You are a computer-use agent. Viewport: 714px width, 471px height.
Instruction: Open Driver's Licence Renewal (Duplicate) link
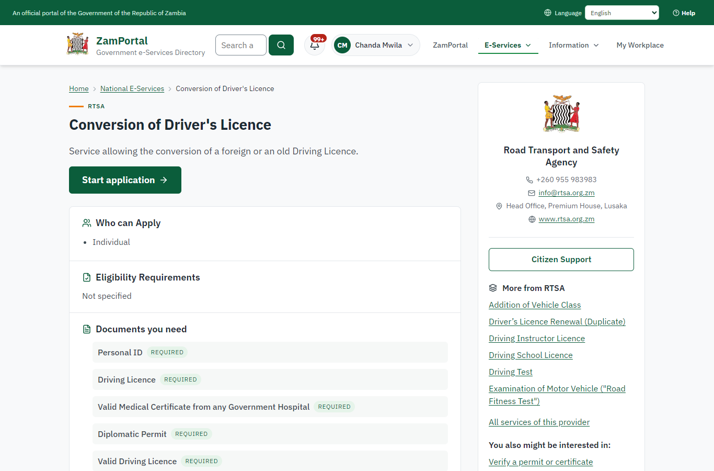click(557, 322)
